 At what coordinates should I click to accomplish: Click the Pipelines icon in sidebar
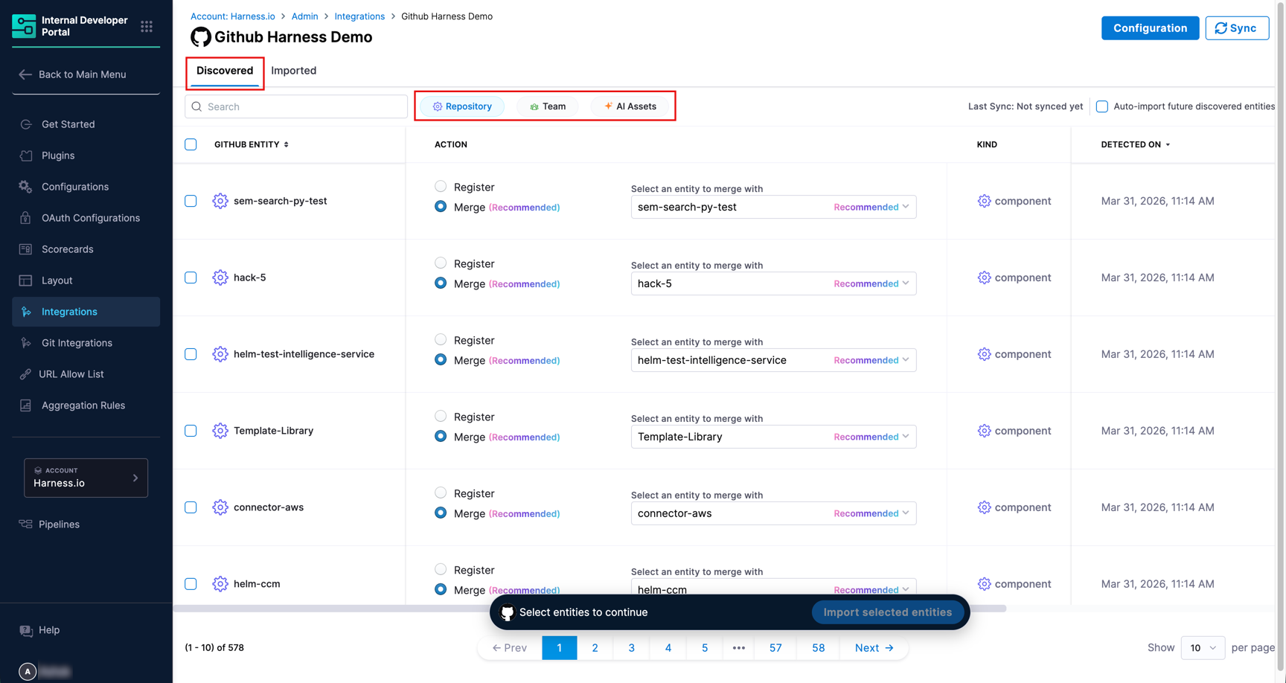26,525
